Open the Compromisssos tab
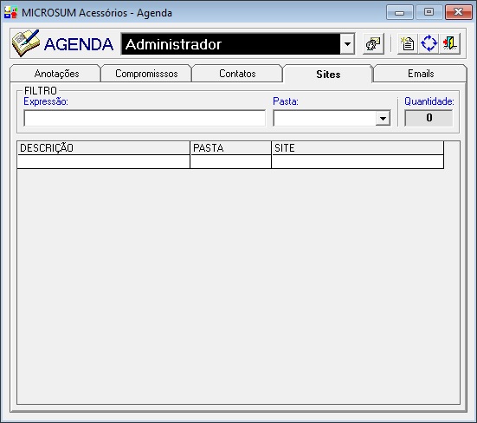Viewport: 477px width, 423px height. [x=146, y=74]
